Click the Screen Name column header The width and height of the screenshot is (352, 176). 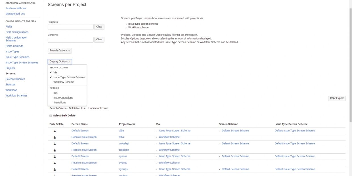(79, 124)
